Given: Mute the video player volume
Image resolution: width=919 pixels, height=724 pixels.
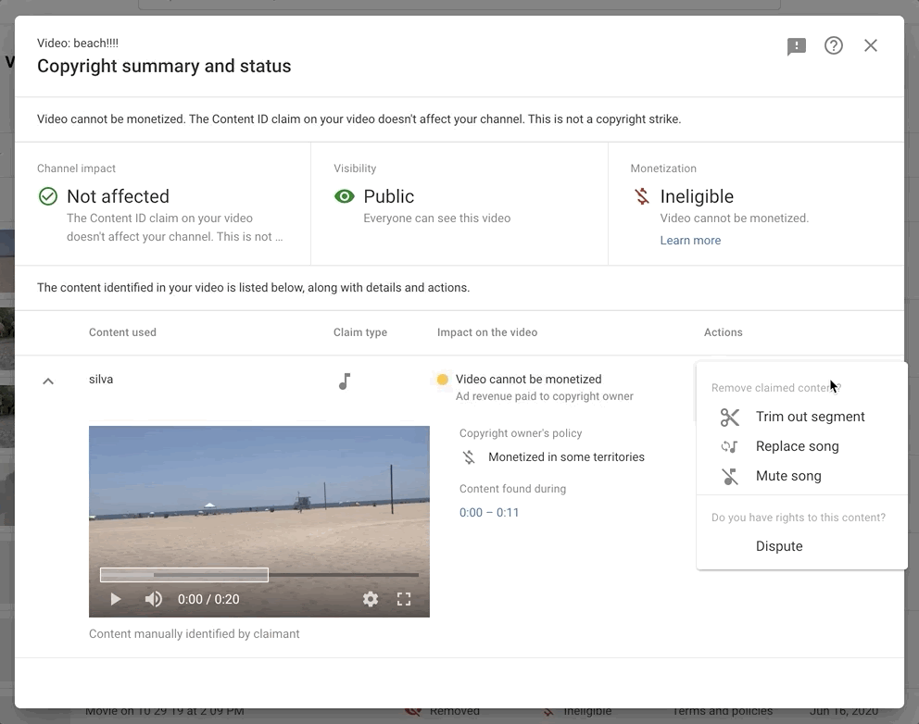Looking at the screenshot, I should click(x=154, y=599).
